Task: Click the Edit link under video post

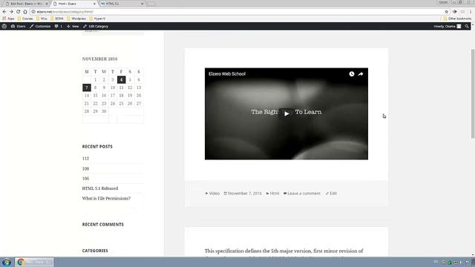Action: click(333, 194)
